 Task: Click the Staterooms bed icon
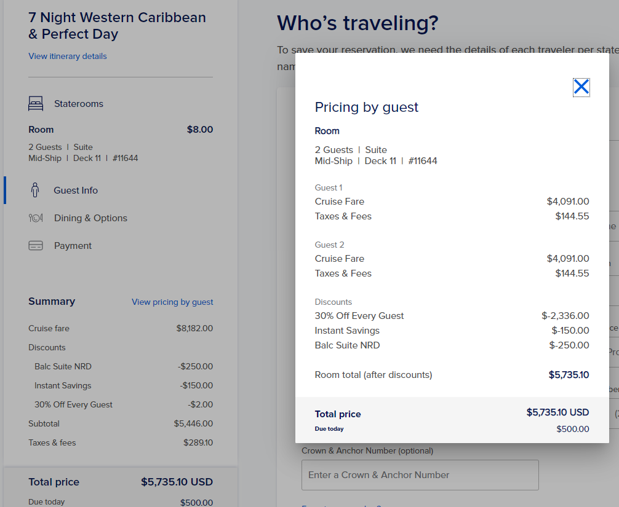pyautogui.click(x=36, y=104)
